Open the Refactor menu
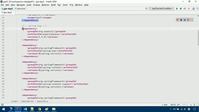 click(x=45, y=5)
